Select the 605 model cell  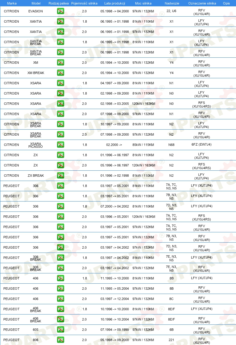36,330
